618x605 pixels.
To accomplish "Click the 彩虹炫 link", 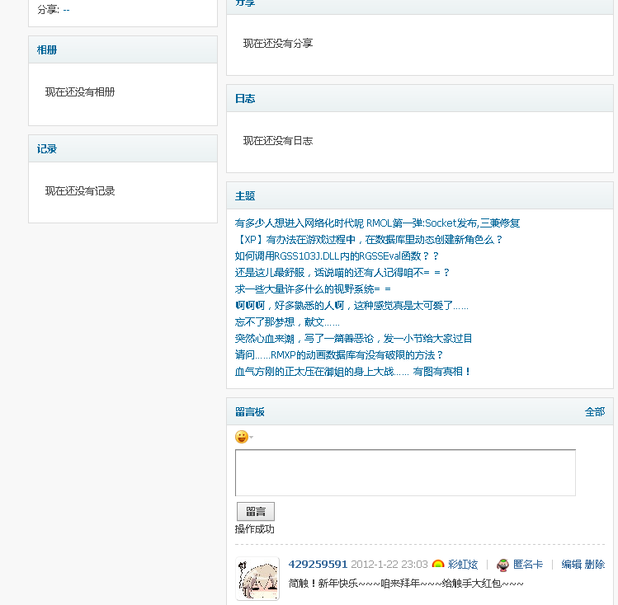I will coord(463,565).
